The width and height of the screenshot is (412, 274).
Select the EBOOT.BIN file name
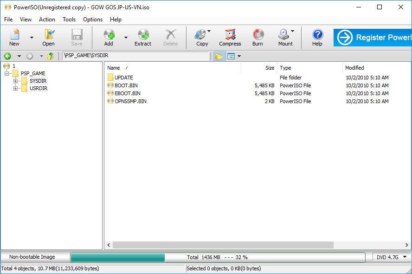[x=128, y=93]
